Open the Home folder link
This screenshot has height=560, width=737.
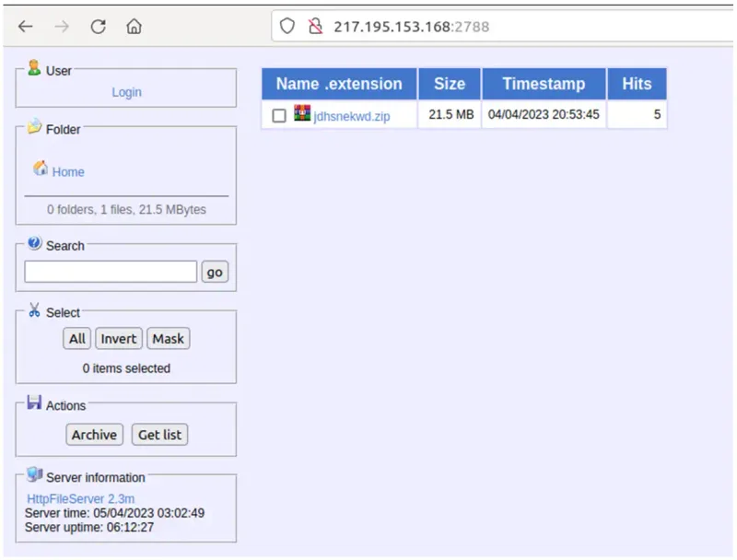coord(68,172)
